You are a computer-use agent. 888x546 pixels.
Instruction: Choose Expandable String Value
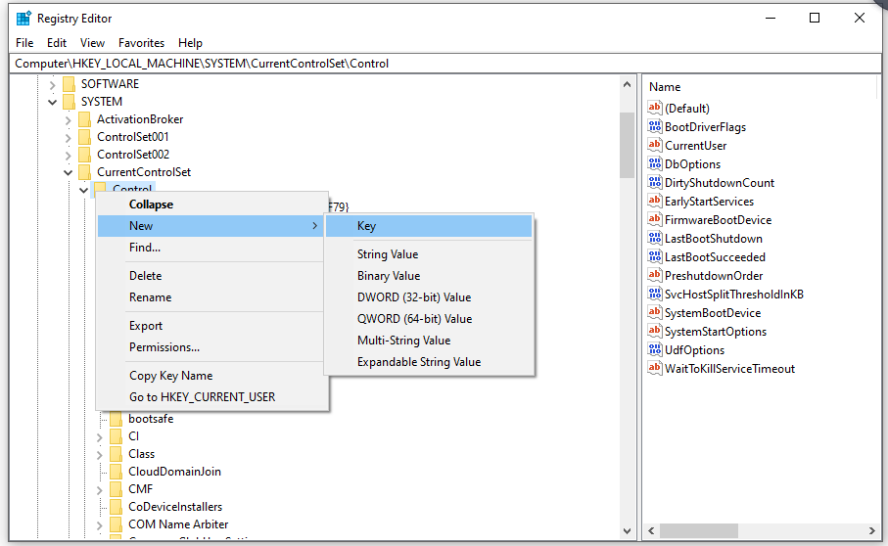click(429, 361)
